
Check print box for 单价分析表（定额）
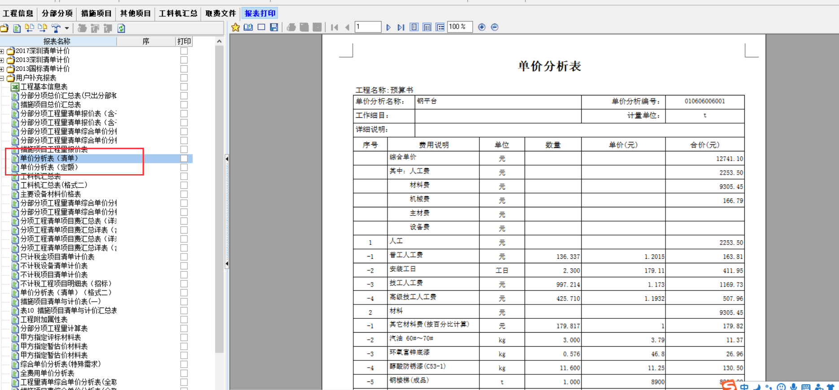(x=184, y=167)
